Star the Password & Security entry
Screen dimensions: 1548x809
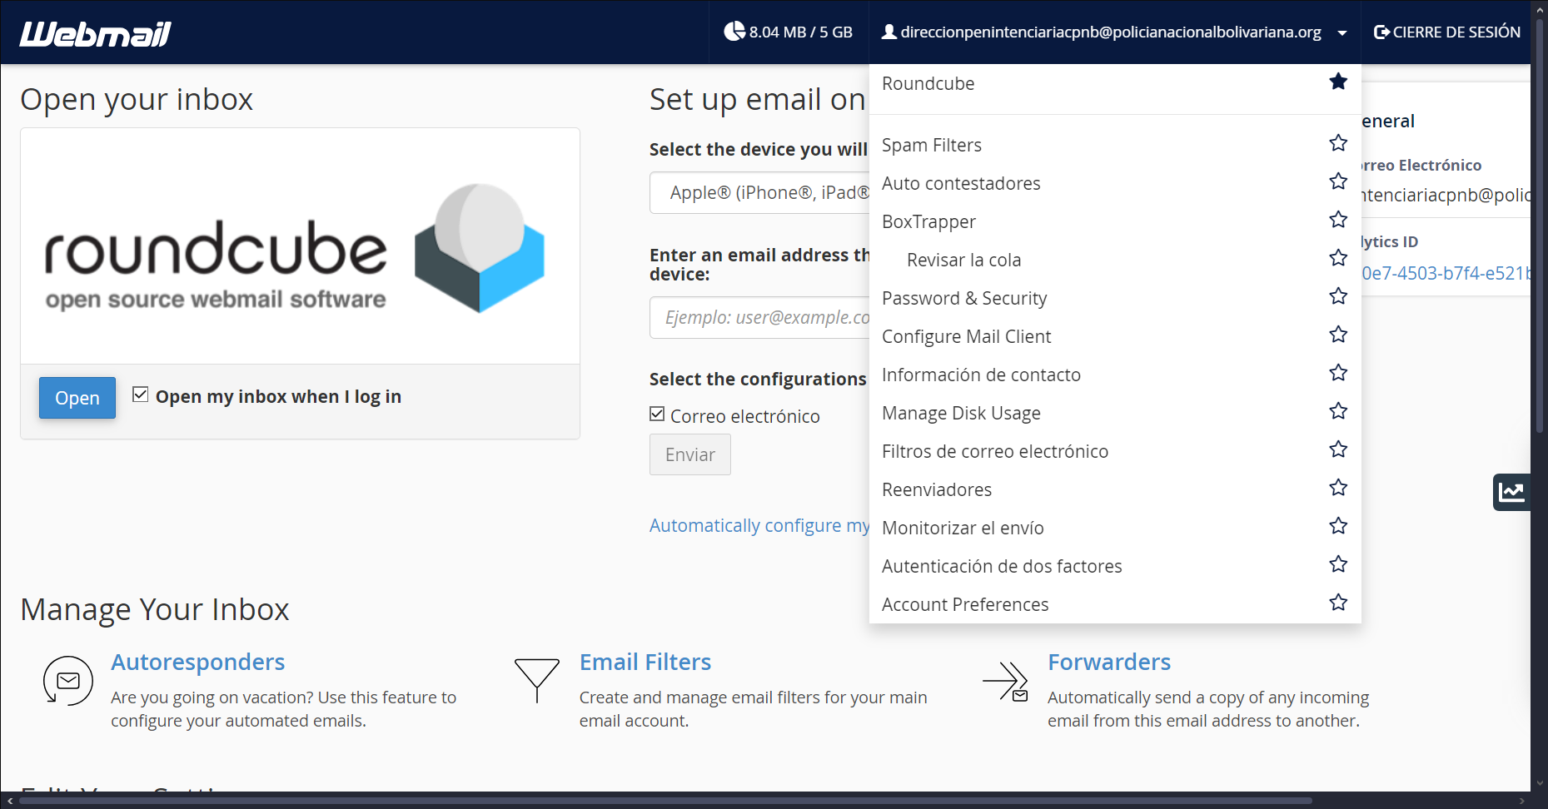1338,296
